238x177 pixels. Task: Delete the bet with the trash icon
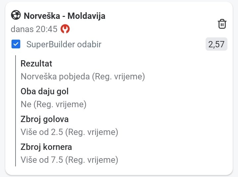pos(222,24)
